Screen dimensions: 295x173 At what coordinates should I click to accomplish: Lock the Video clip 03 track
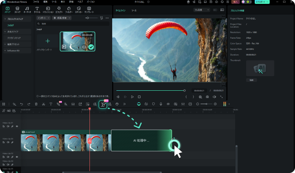(3, 157)
